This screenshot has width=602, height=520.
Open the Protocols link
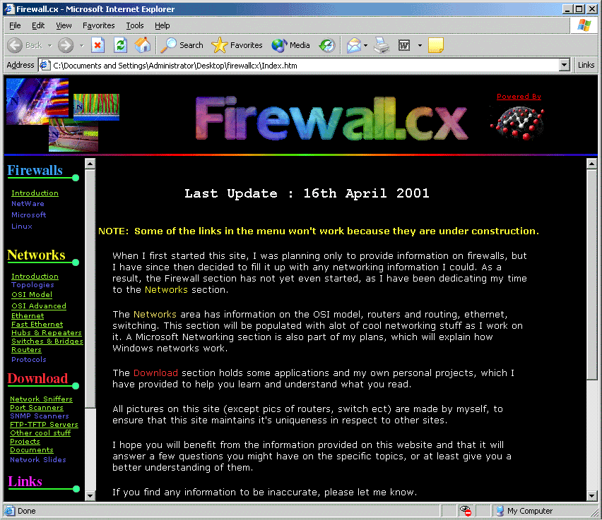point(29,359)
